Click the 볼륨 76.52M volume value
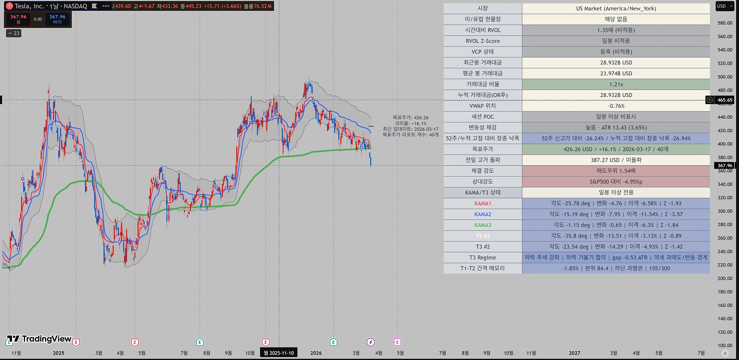The width and height of the screenshot is (739, 360). point(257,6)
